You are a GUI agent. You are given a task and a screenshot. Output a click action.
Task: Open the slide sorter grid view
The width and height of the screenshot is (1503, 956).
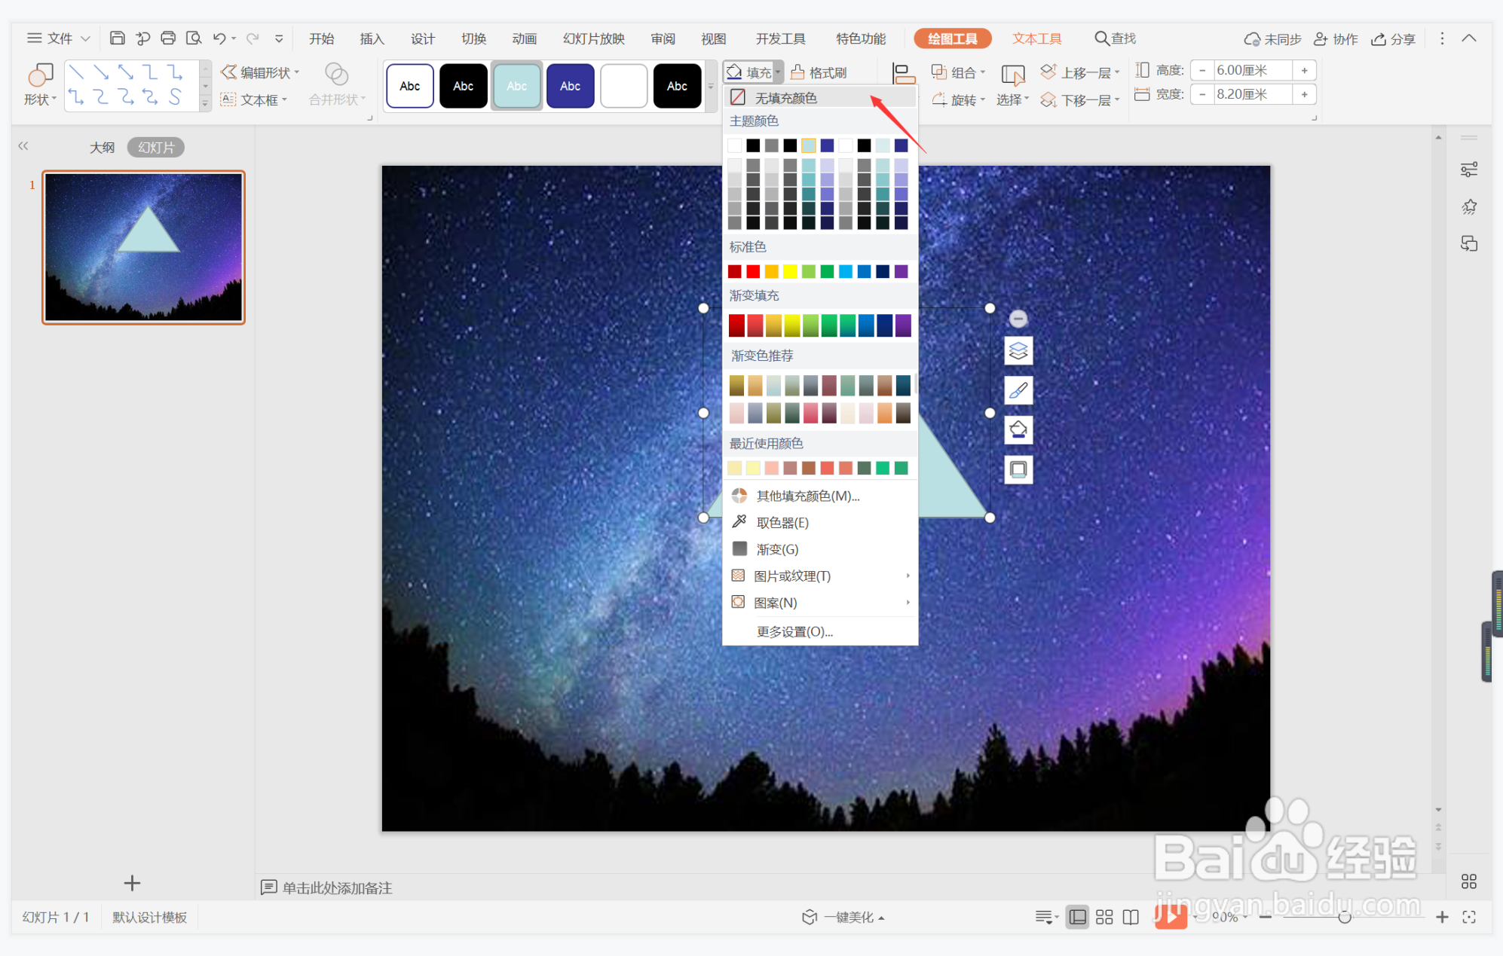tap(1104, 917)
